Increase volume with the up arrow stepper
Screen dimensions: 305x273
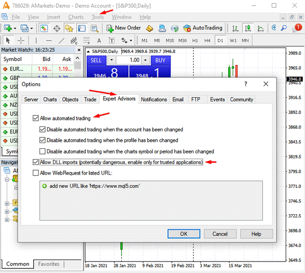click(x=145, y=60)
